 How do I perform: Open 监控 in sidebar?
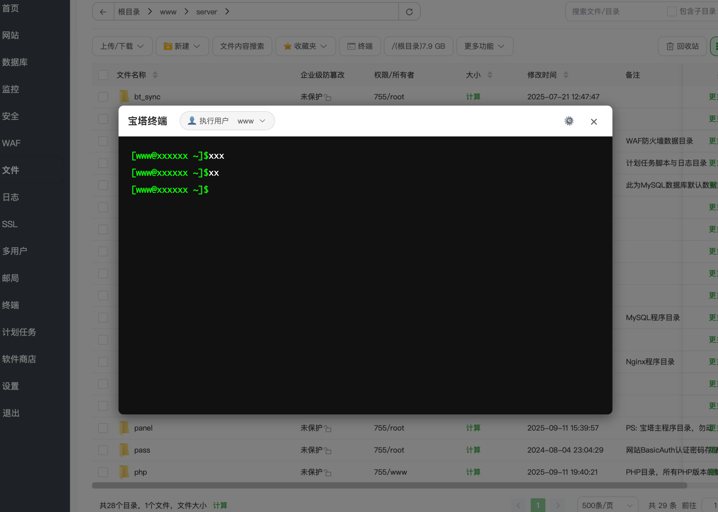11,89
